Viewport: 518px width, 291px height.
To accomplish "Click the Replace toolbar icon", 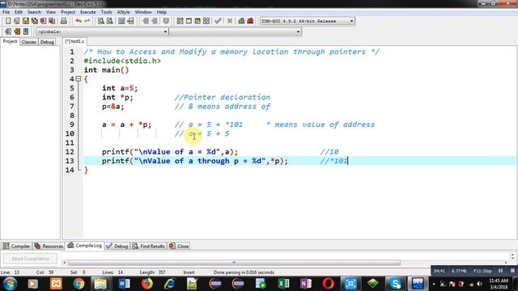I will click(x=110, y=21).
